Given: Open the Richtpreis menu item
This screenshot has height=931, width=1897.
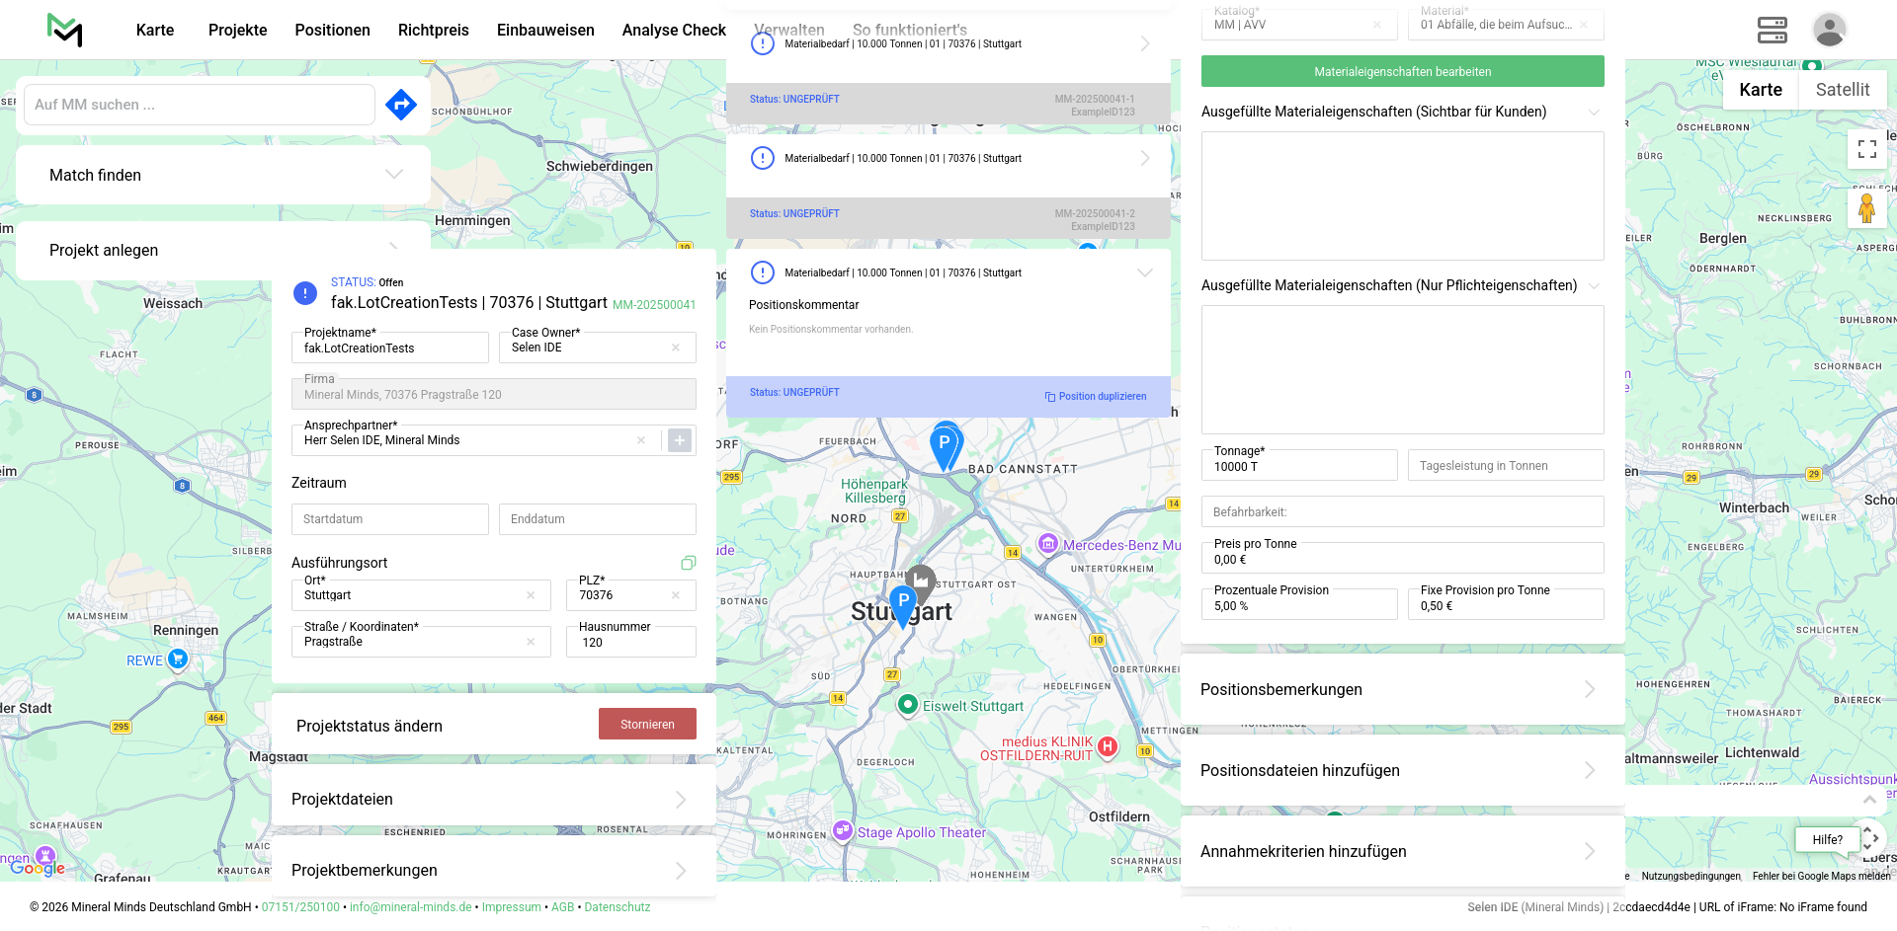Looking at the screenshot, I should [433, 30].
